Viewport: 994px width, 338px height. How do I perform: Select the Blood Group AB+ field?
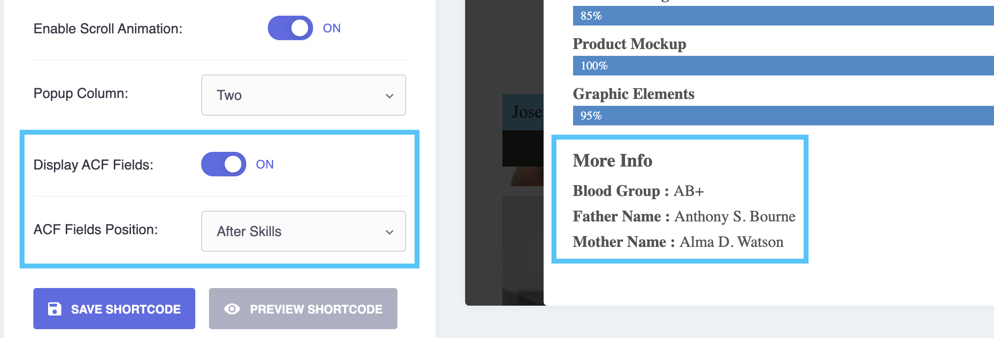638,191
